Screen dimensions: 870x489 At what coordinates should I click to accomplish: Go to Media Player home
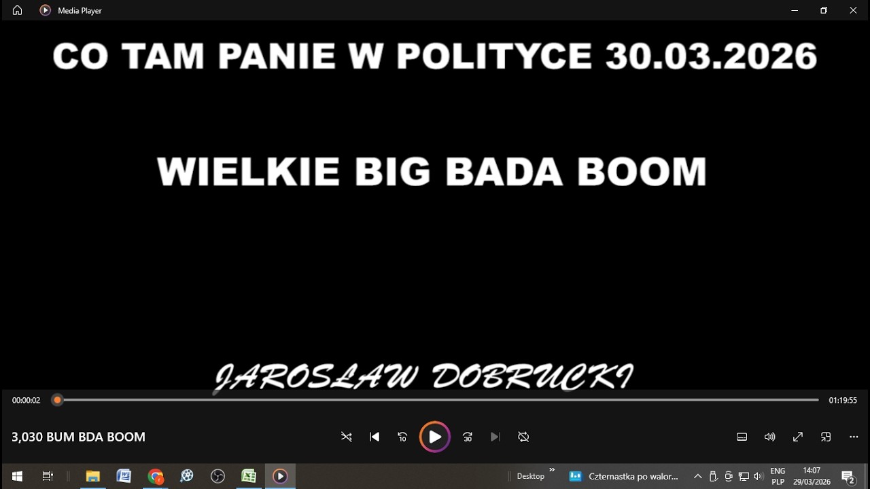[x=17, y=10]
